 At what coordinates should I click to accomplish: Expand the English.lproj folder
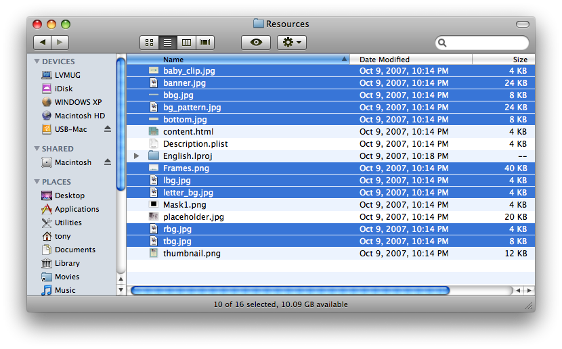click(136, 156)
